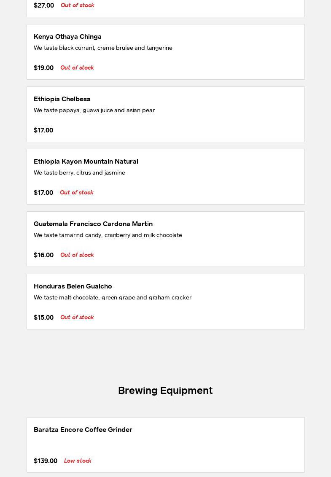Click the Brewing Equipment section heading
Screen dimensions: 331x477
[165, 390]
